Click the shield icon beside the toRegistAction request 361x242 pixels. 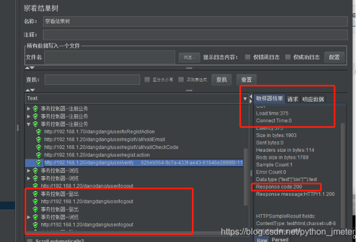click(39, 132)
